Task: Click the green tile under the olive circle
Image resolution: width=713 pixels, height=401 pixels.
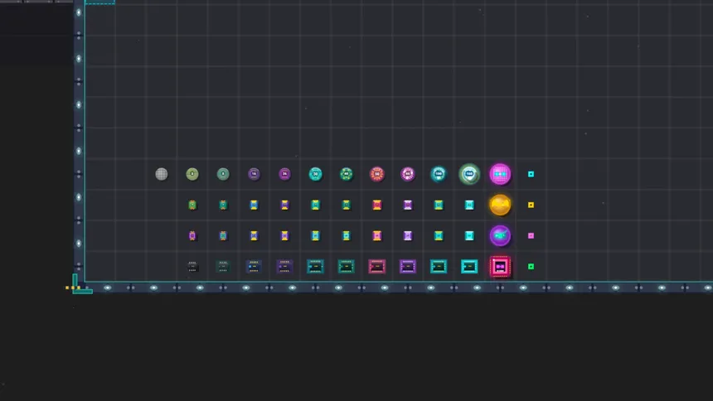Action: click(192, 205)
